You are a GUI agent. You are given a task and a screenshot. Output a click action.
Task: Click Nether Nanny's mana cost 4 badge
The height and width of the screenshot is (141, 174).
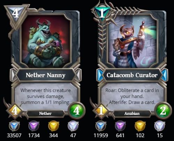click(x=16, y=14)
